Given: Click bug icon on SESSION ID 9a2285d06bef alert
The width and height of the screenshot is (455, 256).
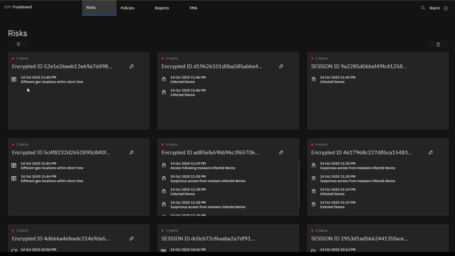Looking at the screenshot, I should click(x=314, y=79).
